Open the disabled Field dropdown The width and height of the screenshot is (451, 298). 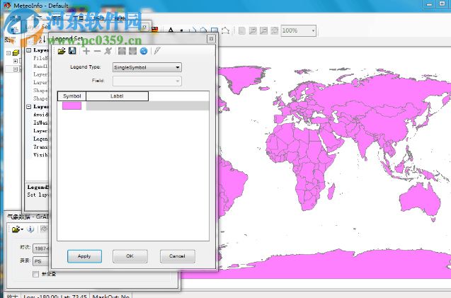147,81
